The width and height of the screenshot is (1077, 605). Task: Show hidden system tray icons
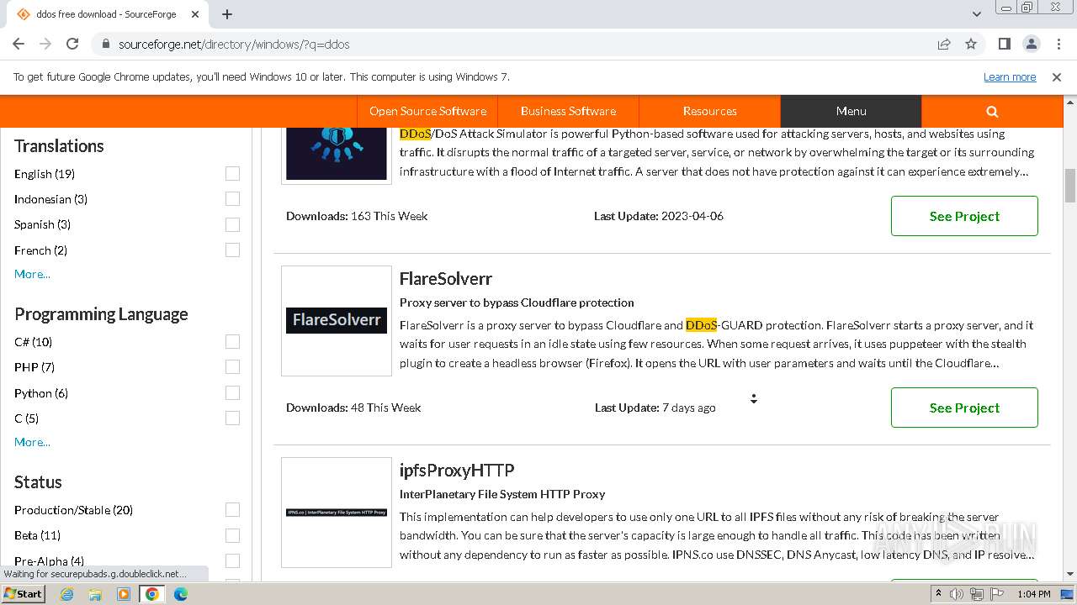(x=938, y=594)
